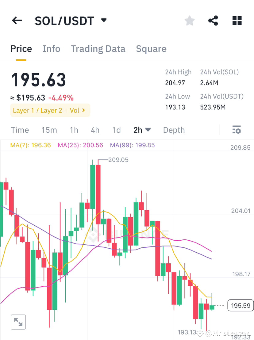254x340 pixels.
Task: Tap the back arrow to exit chart
Action: click(x=17, y=21)
